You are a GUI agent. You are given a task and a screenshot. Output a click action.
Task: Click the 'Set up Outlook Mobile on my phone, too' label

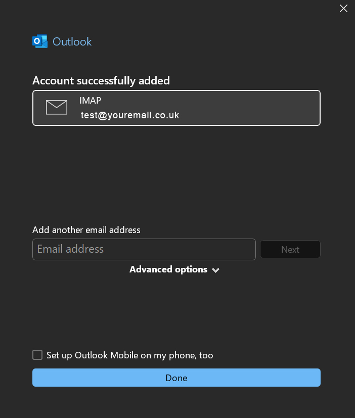(x=130, y=356)
